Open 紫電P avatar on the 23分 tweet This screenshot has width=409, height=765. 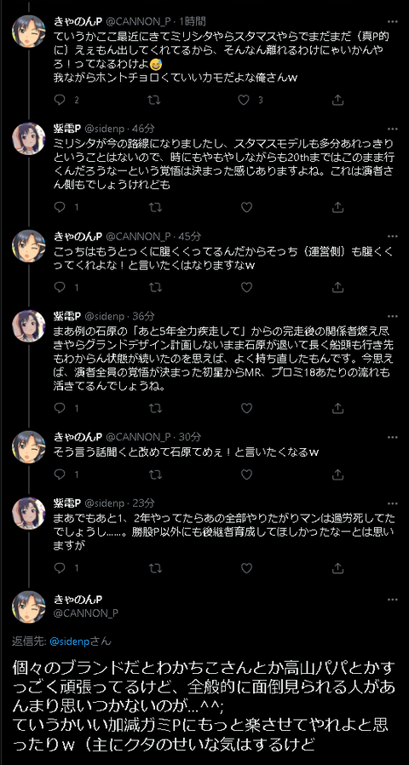click(x=28, y=514)
